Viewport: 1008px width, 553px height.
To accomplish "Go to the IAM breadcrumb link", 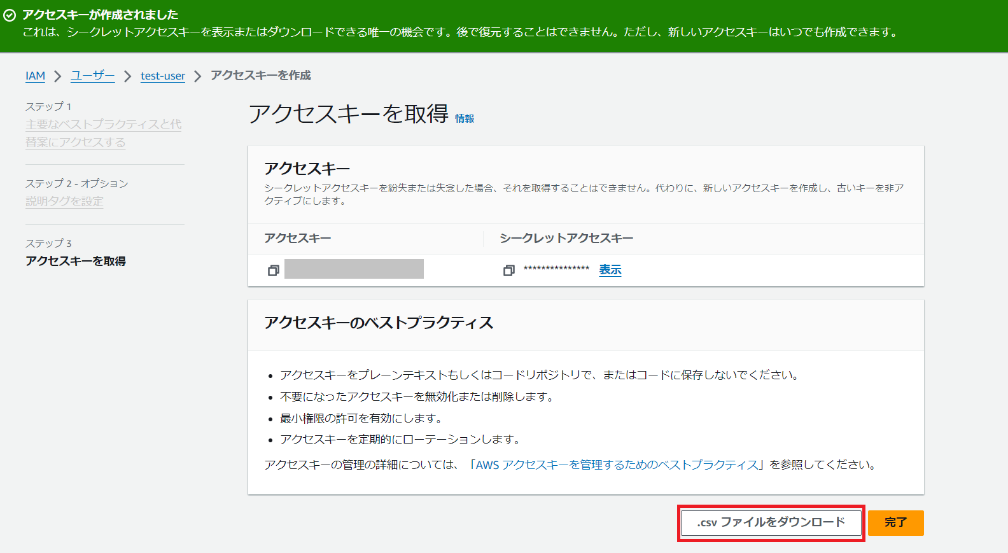I will pos(35,76).
